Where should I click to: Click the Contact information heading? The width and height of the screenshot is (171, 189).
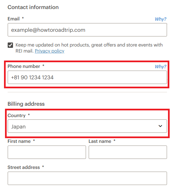tap(33, 7)
